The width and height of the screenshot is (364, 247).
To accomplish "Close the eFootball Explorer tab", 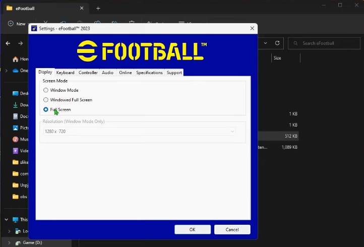I will click(x=82, y=8).
